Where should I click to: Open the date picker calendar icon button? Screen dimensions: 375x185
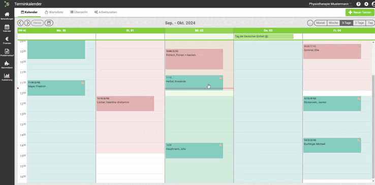point(49,23)
